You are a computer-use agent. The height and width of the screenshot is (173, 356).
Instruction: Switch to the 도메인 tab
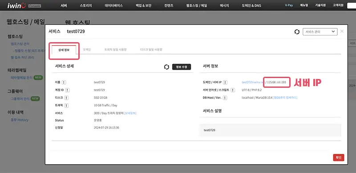pos(87,49)
